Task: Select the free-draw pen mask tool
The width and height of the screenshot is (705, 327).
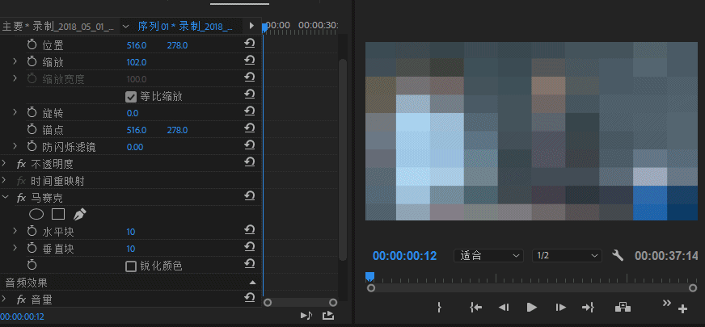Action: (79, 215)
